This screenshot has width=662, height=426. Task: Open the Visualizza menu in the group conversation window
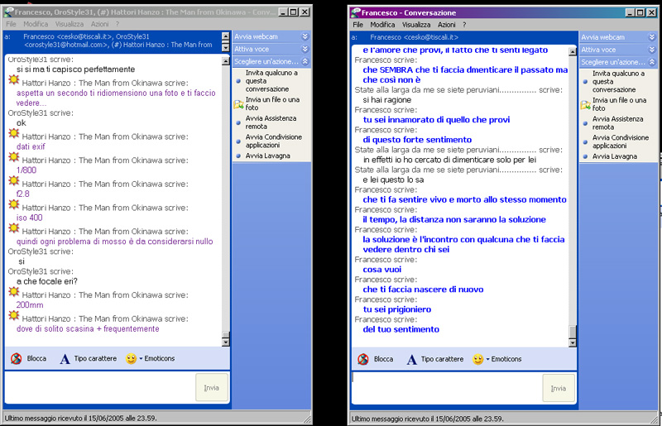(69, 25)
